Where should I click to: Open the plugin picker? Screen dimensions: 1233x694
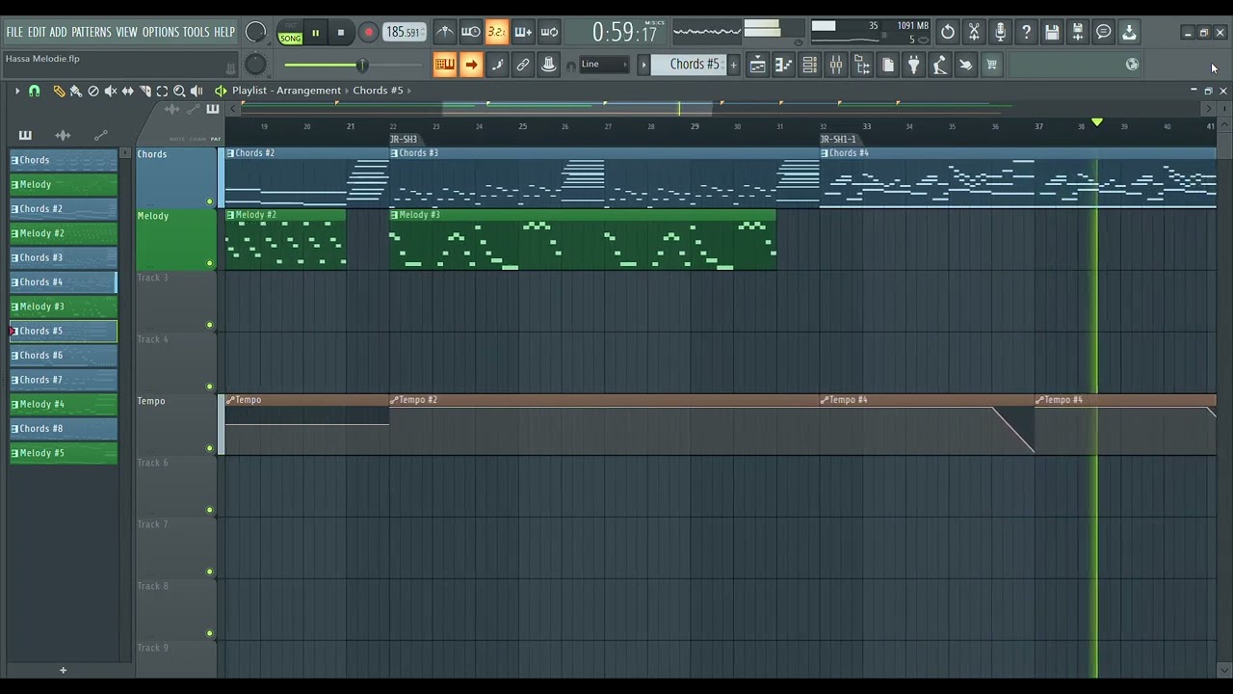click(x=914, y=65)
